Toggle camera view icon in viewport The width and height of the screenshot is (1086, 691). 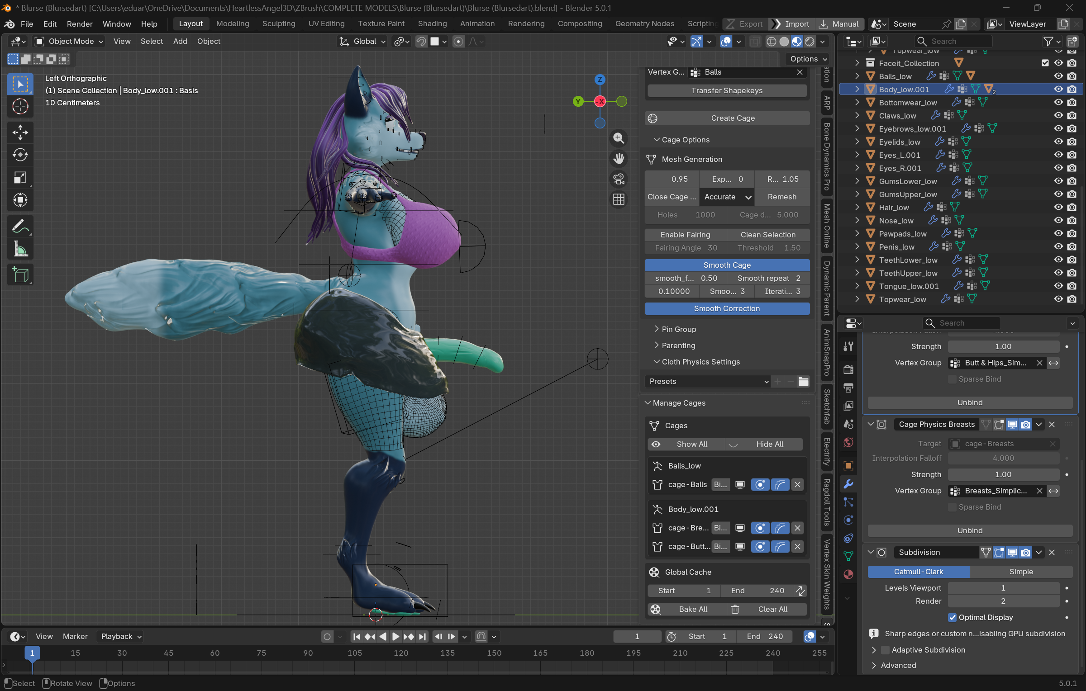(619, 179)
